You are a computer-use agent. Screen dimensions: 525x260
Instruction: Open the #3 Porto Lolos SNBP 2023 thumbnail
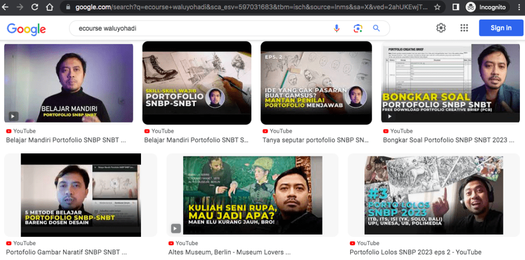click(434, 195)
